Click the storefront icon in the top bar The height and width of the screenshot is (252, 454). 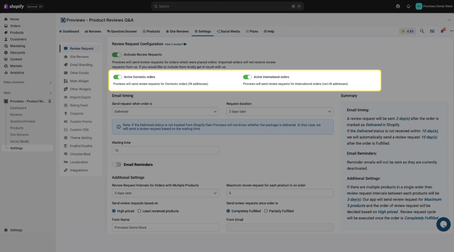click(398, 6)
